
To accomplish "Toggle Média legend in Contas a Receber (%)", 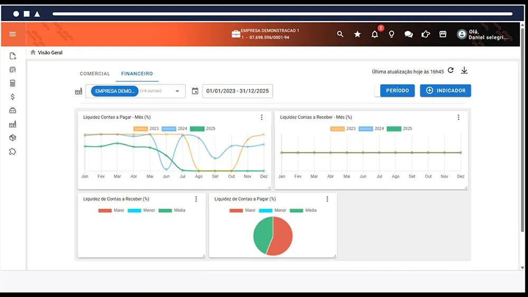I will 172,210.
